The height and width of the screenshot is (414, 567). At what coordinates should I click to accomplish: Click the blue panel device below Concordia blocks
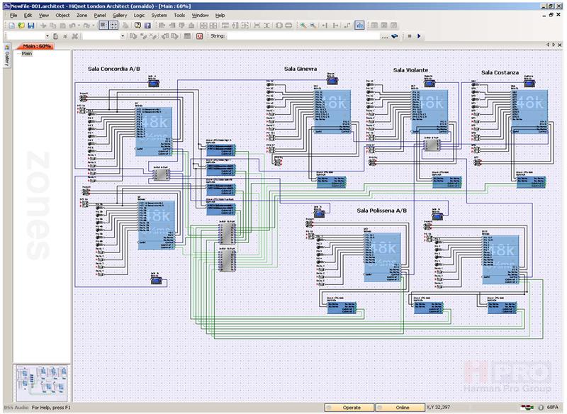[156, 281]
